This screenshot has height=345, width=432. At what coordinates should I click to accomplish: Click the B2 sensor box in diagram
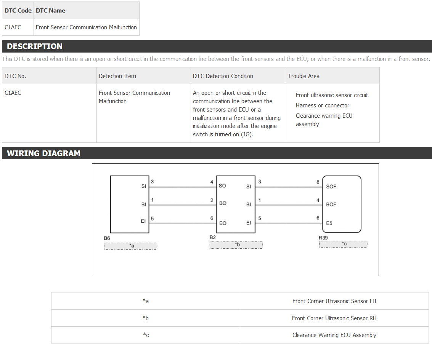coord(236,204)
